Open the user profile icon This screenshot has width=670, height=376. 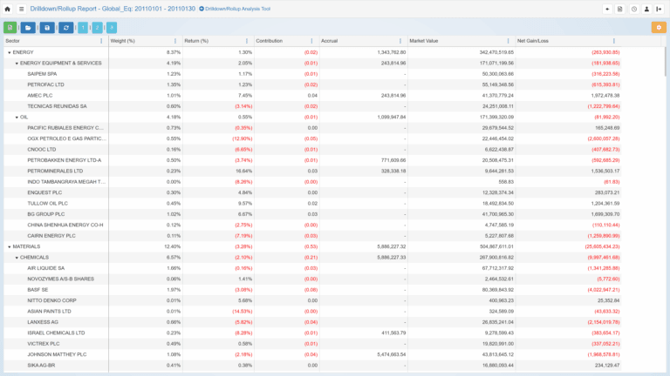646,9
